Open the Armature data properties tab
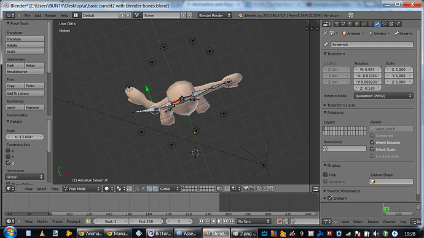 371,24
